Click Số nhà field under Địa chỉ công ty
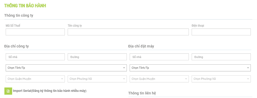The height and width of the screenshot is (98, 257). click(35, 57)
